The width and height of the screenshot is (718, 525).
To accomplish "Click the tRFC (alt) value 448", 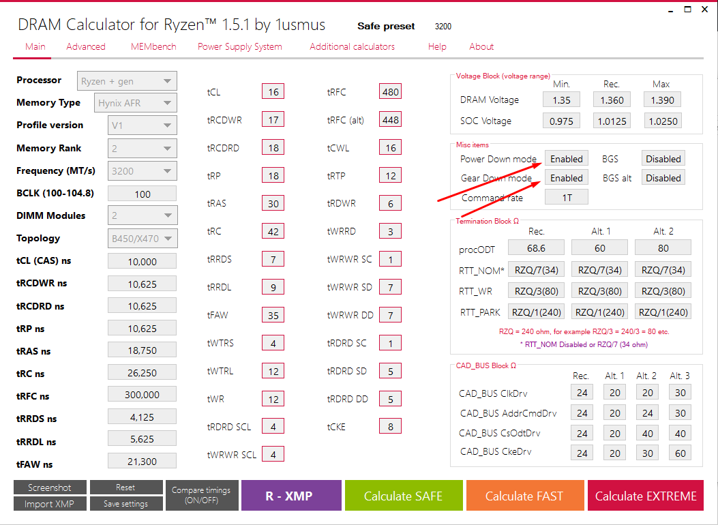I will click(x=391, y=119).
